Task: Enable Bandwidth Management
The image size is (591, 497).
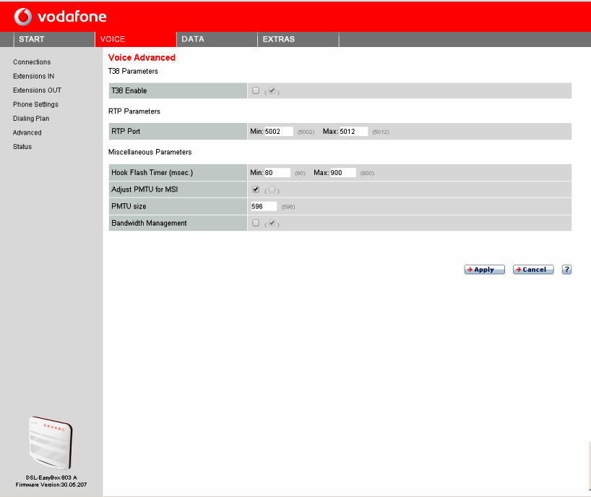Action: [x=257, y=223]
